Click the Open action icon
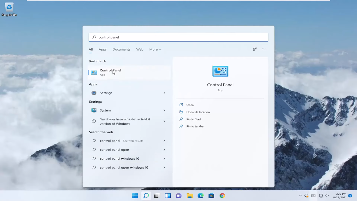This screenshot has height=201, width=357. tap(181, 105)
